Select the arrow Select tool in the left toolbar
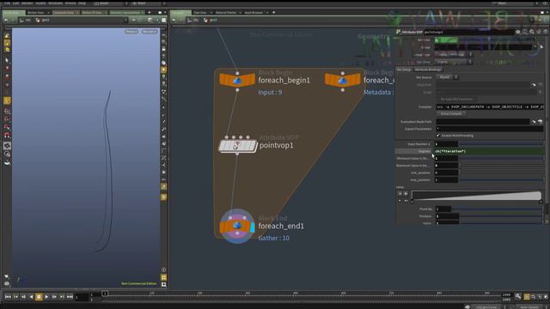Screen dimensions: 550x309 point(7,60)
